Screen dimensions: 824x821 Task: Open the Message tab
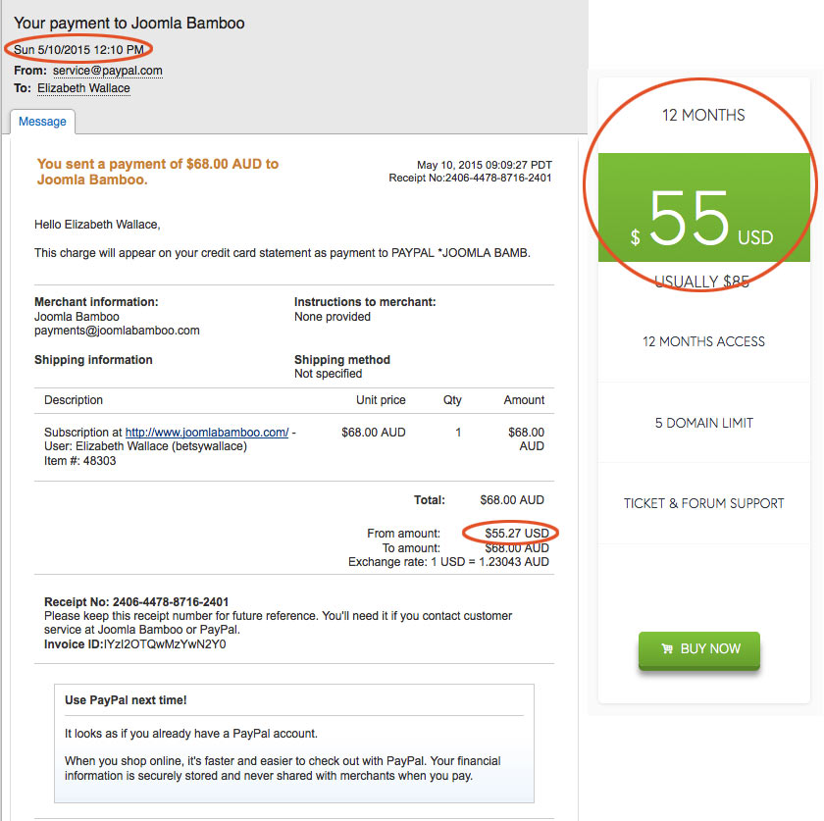coord(42,122)
